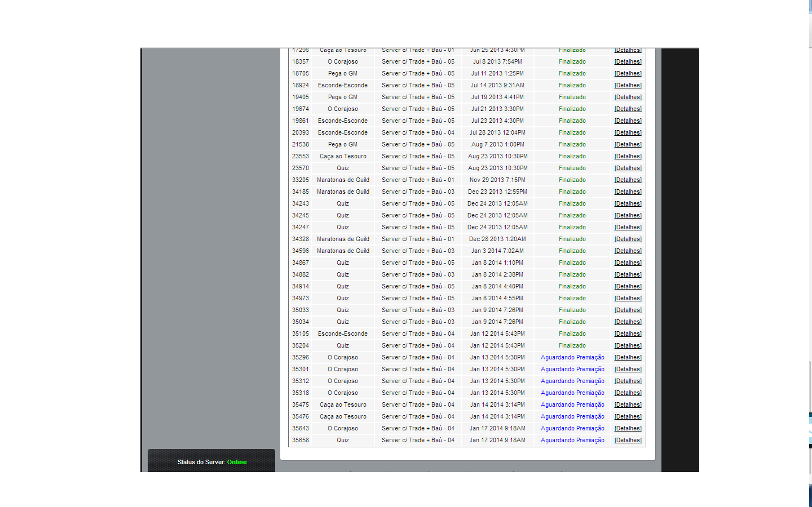Click Detalhes for Esconde-Esconde event 18924
This screenshot has height=507, width=812.
coord(628,86)
